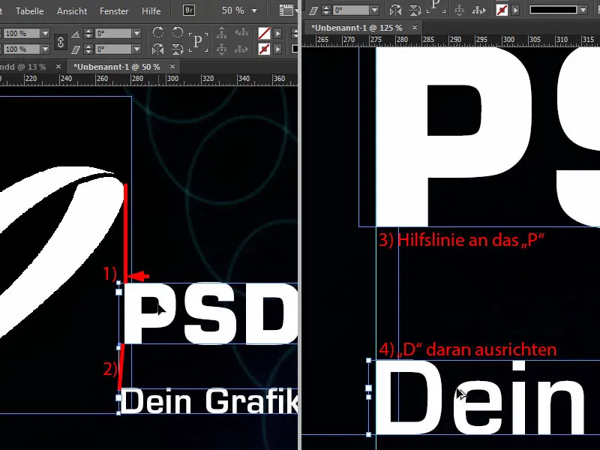Click the stroke swatch in the 125 % window

502,10
